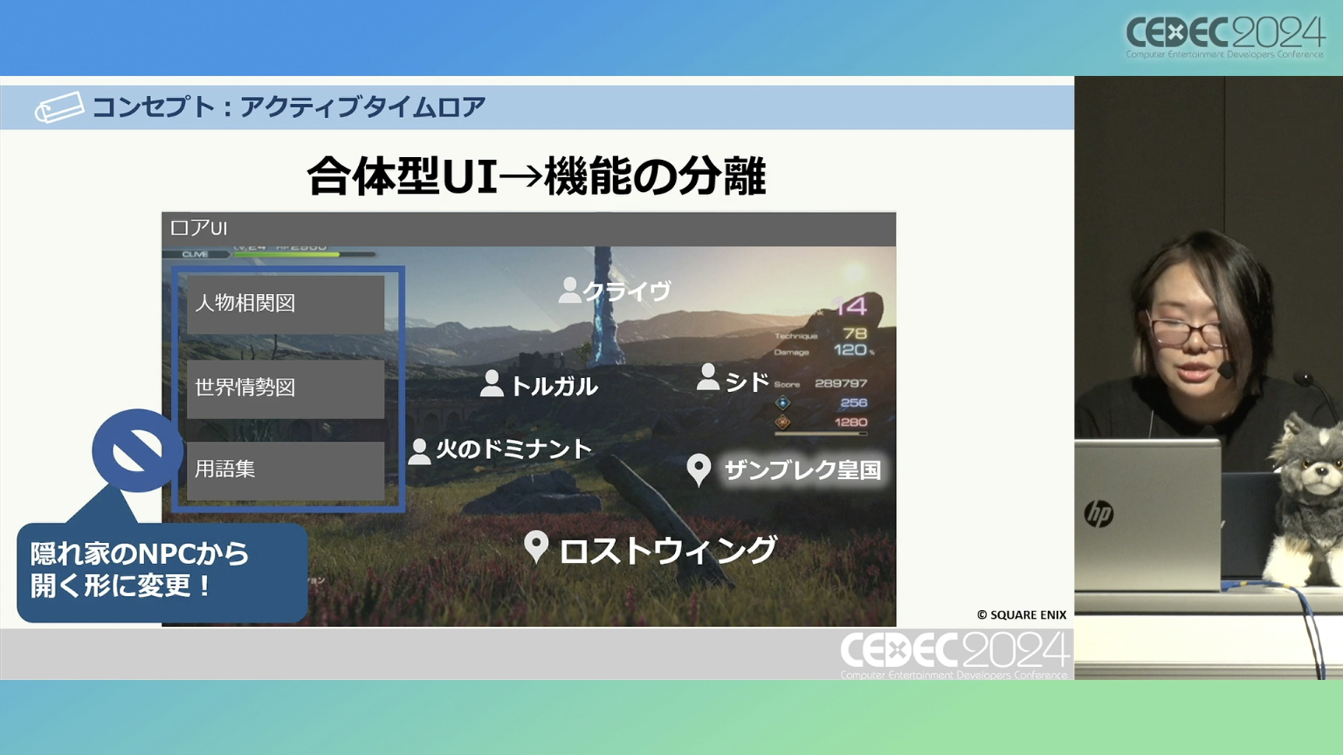1343x755 pixels.
Task: Select the クライヴ character label
Action: click(627, 291)
